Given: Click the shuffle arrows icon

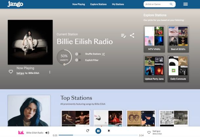Looking at the screenshot, I should 103,54.
